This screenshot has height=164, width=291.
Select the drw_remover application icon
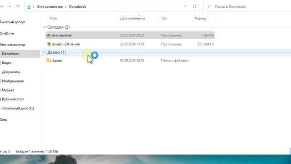coord(49,35)
